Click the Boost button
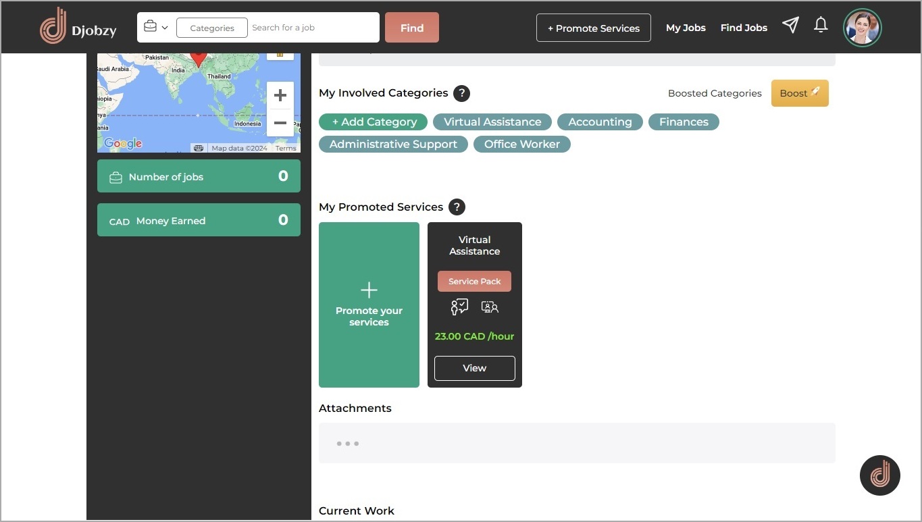 pyautogui.click(x=800, y=93)
